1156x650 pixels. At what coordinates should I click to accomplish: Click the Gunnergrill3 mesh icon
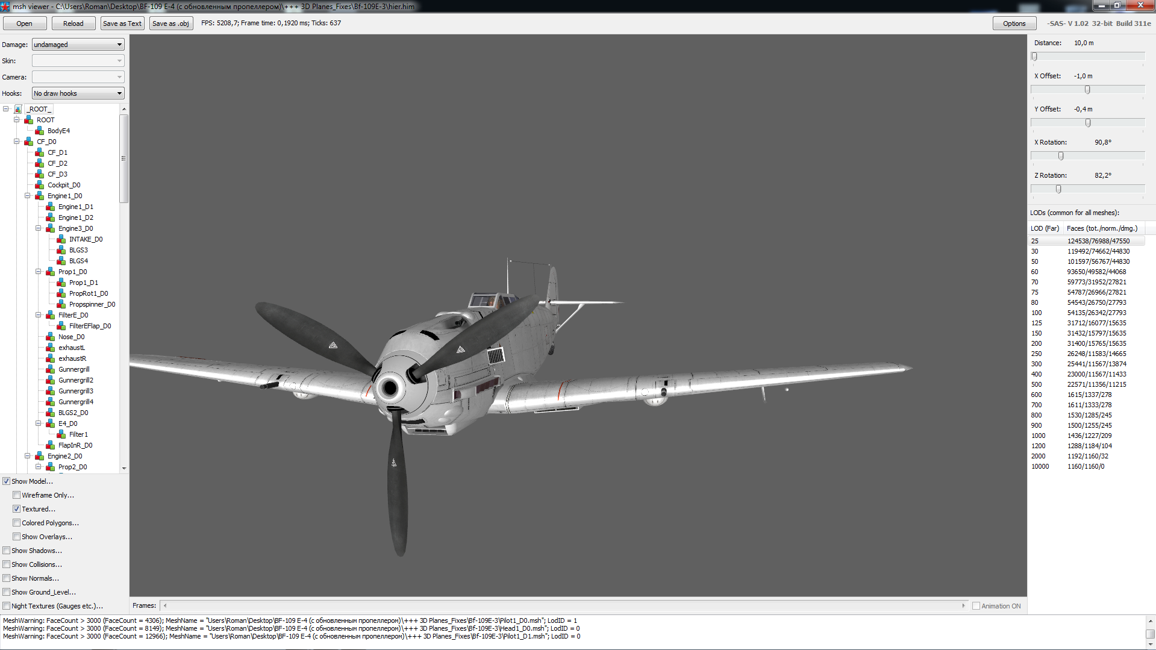pos(51,391)
